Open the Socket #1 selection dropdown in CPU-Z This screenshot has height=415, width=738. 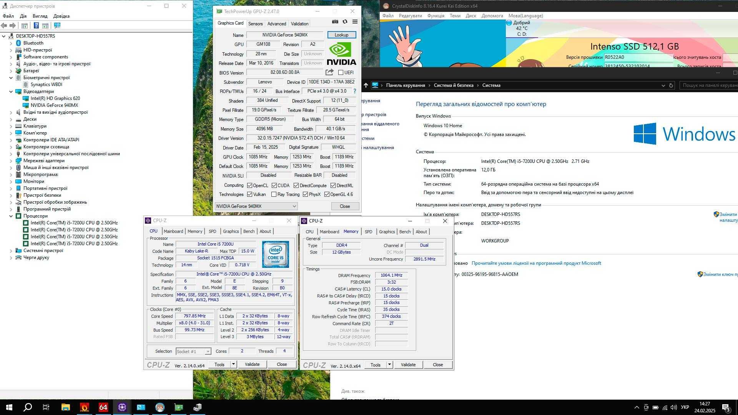click(193, 351)
